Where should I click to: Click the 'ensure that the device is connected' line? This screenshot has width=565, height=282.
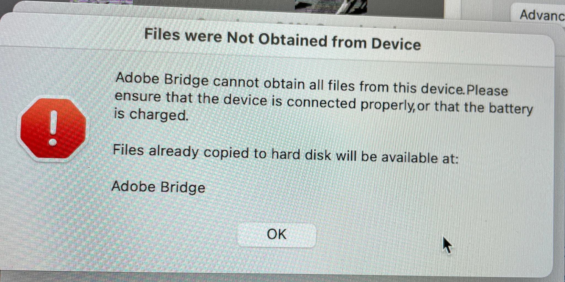(323, 104)
